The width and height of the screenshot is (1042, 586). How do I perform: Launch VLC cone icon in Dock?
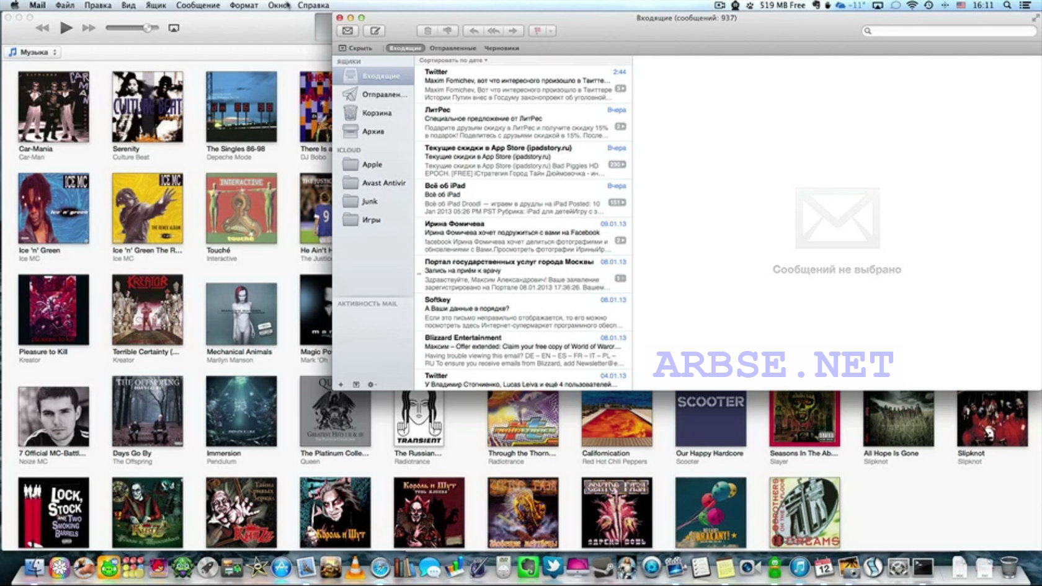(x=354, y=567)
